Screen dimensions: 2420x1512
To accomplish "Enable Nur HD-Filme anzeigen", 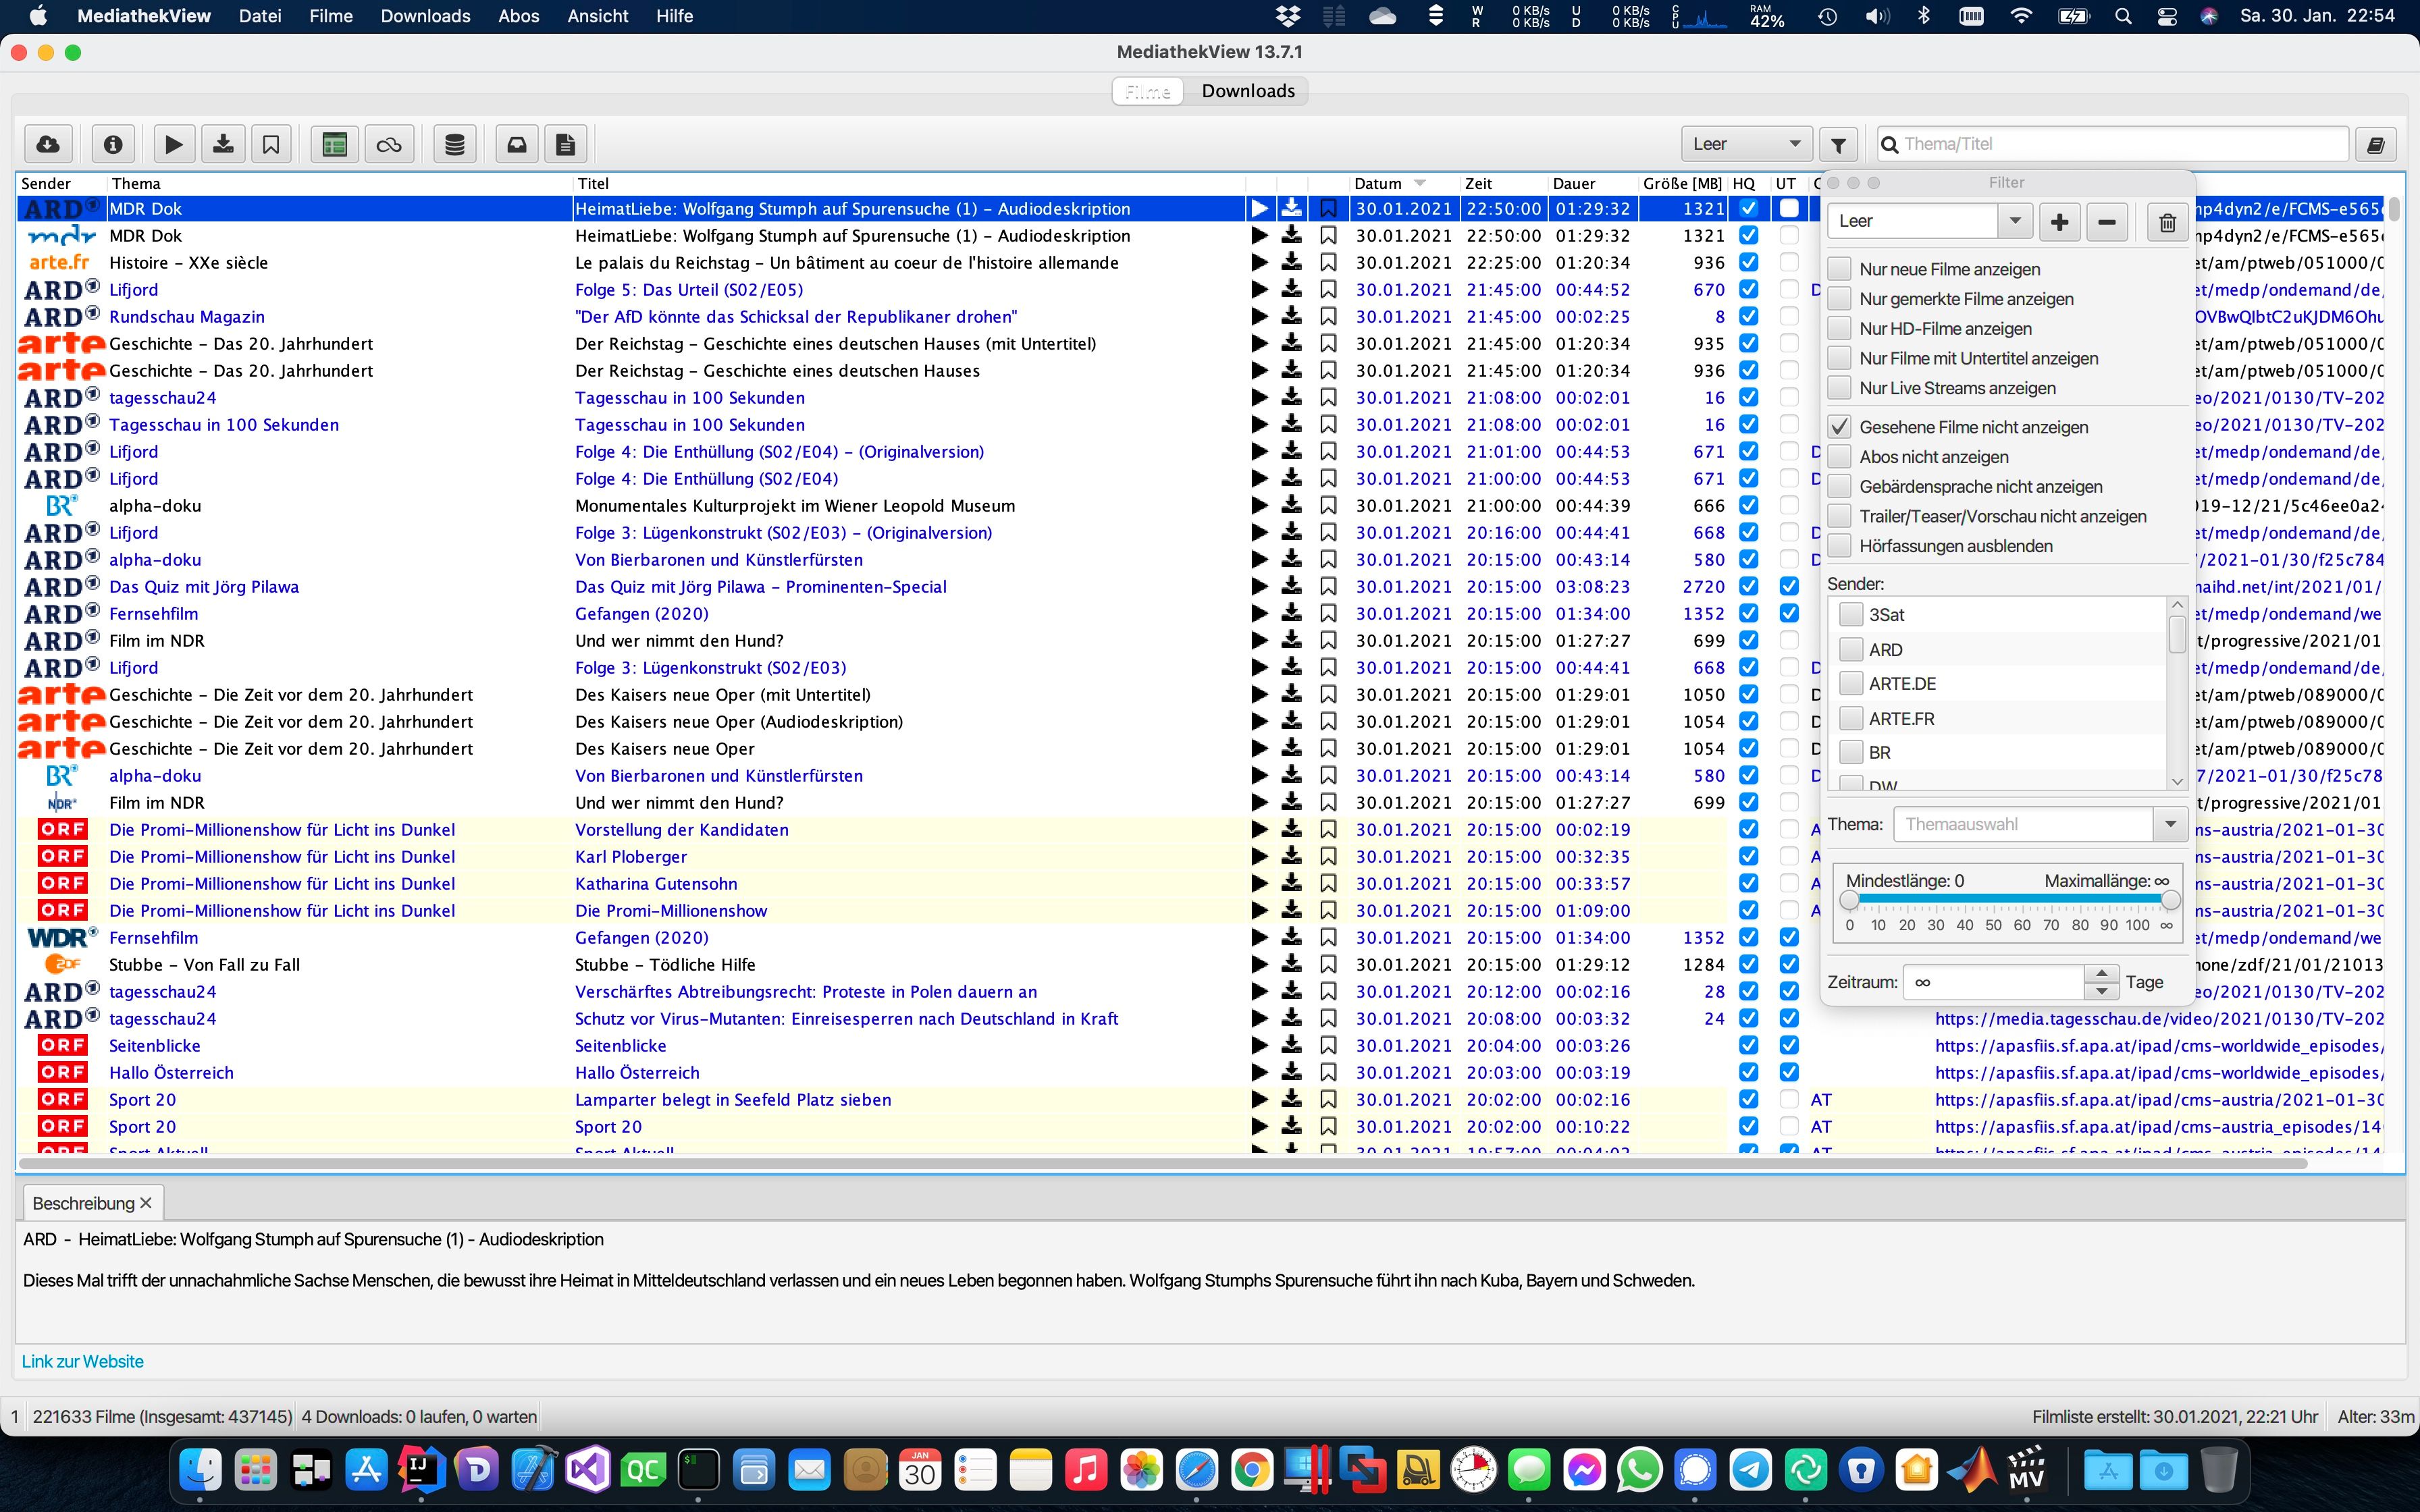I will coord(1839,329).
